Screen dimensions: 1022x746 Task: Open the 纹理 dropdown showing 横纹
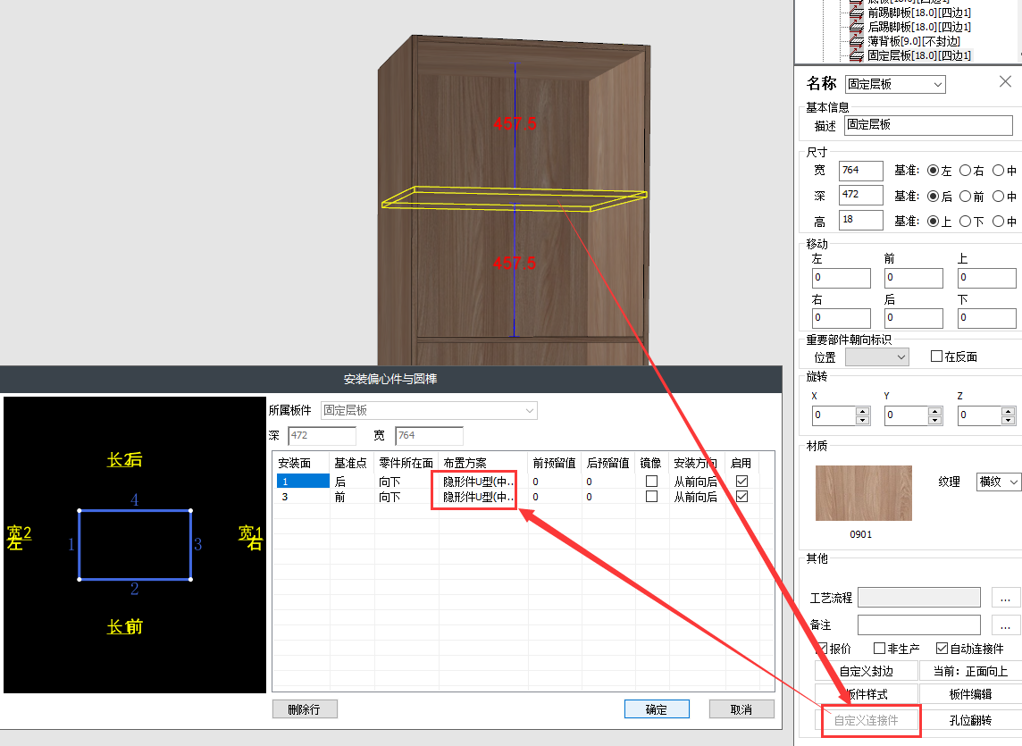click(999, 482)
